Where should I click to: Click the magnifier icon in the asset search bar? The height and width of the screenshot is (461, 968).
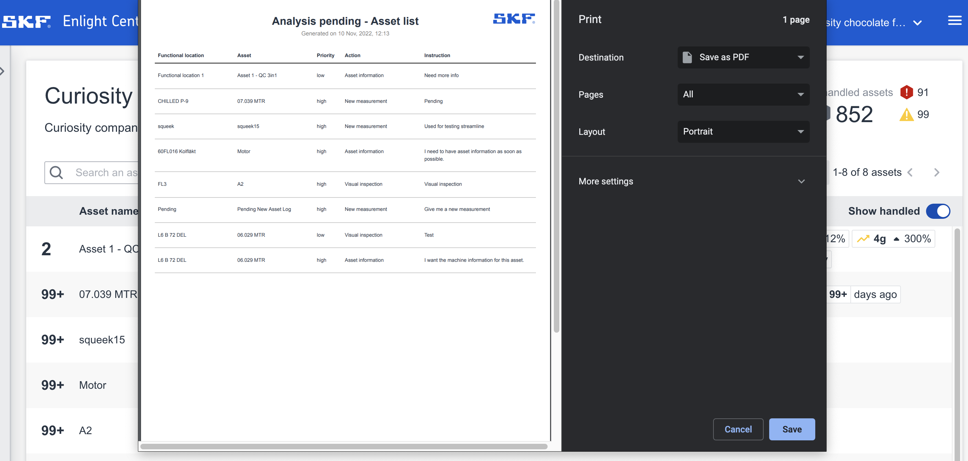[x=56, y=172]
